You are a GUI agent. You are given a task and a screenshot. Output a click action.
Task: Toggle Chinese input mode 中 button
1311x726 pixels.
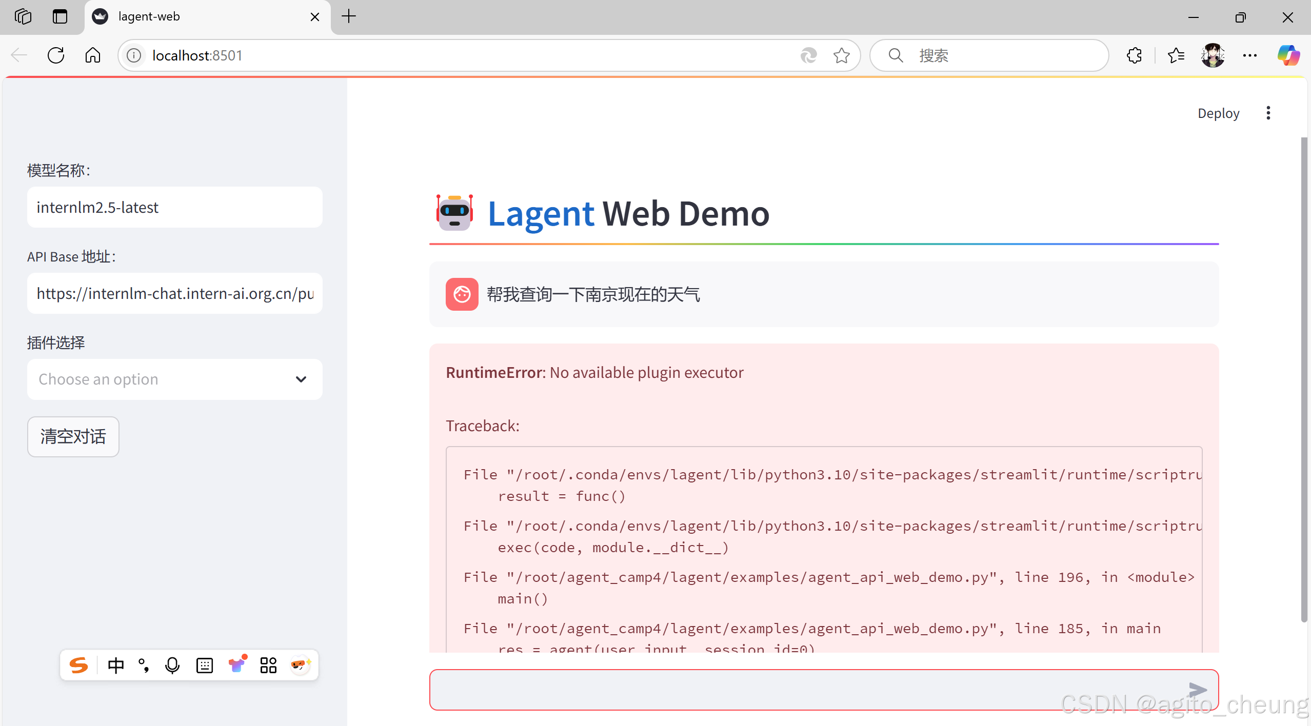116,665
